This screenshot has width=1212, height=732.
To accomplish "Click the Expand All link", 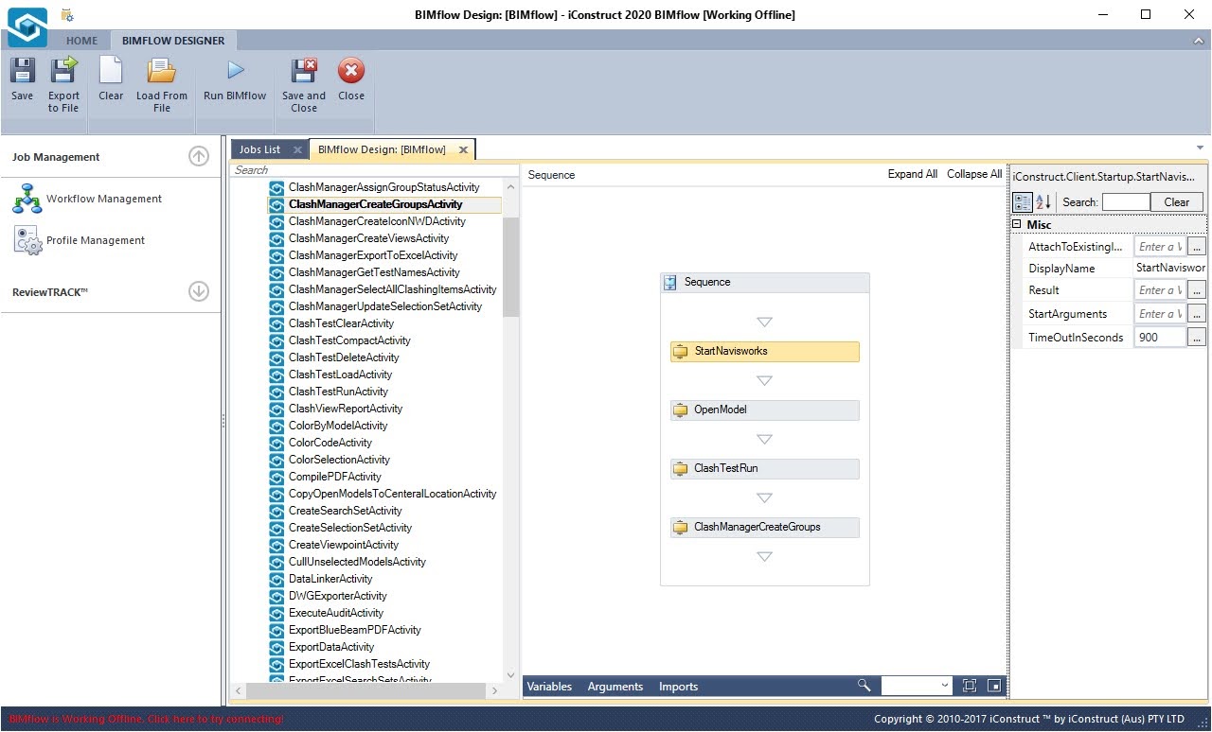I will tap(912, 174).
